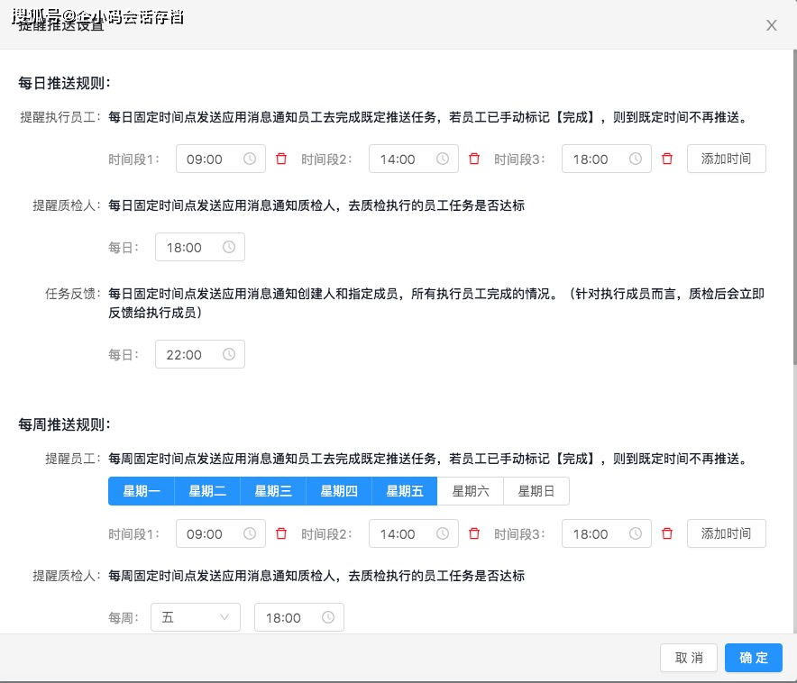Viewport: 797px width, 683px height.
Task: Open clock picker in weekly 时间段1 field
Action: pos(250,533)
